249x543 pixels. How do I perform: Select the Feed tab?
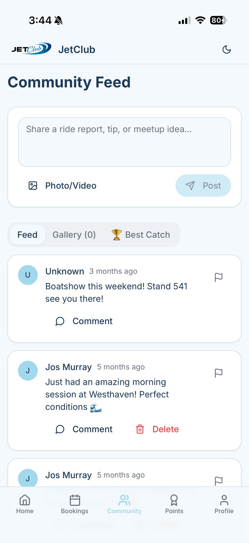(x=27, y=234)
